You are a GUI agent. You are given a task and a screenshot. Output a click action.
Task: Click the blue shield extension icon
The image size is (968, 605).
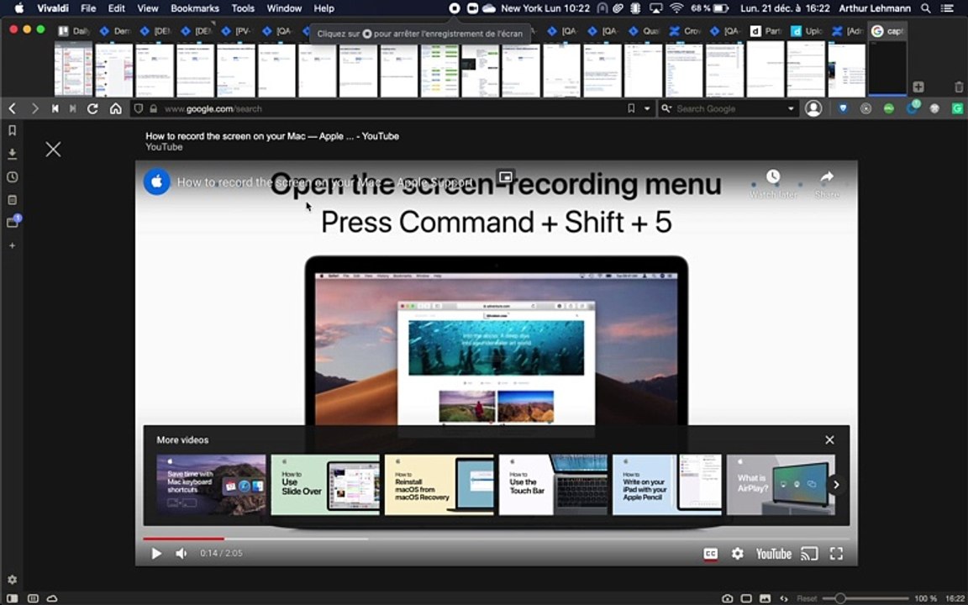(x=843, y=108)
